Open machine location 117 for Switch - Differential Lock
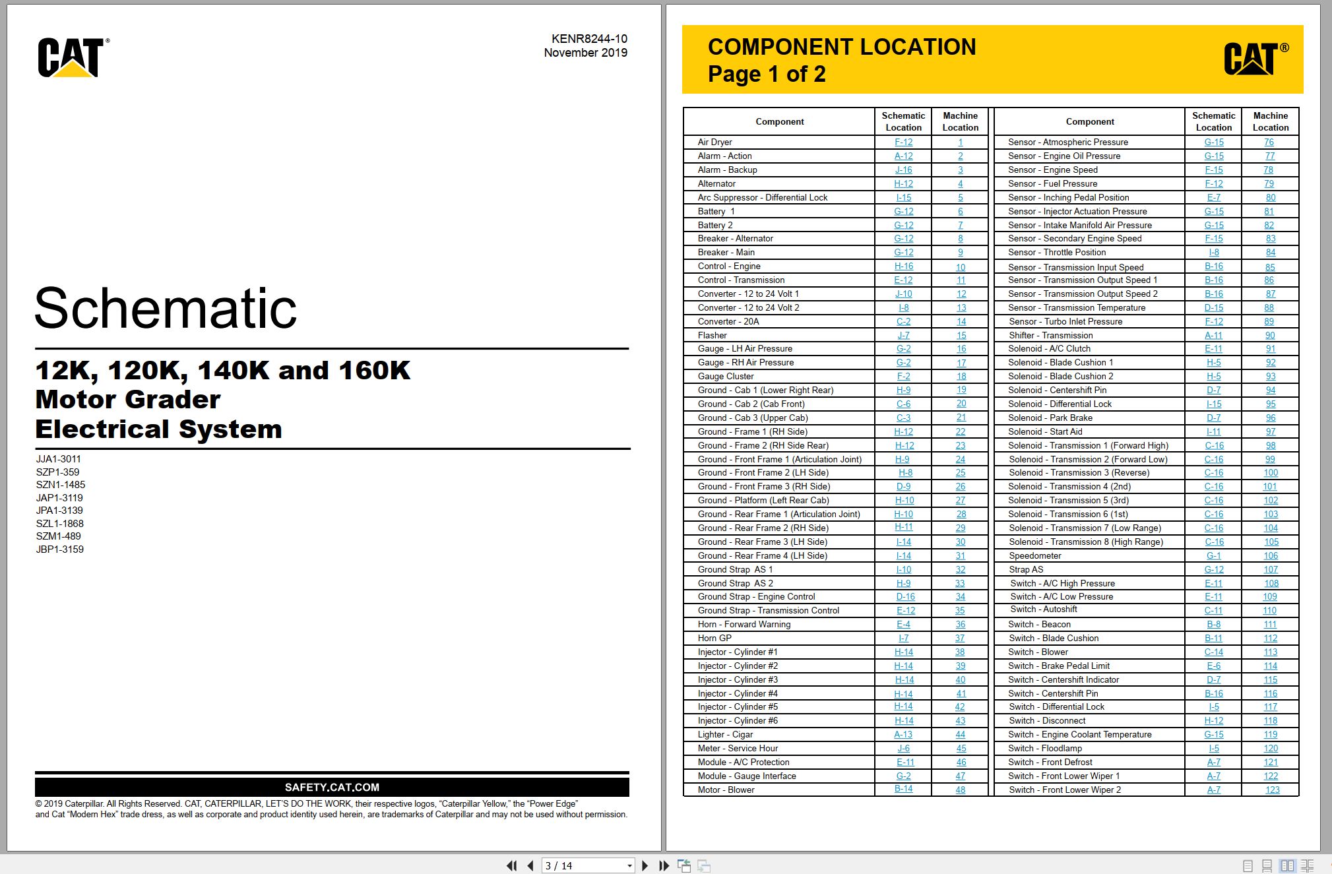The height and width of the screenshot is (874, 1332). pos(1271,706)
